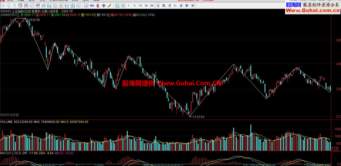Viewport: 341px width, 166px height.
Task: Open the f(x) formula manager icon
Action: click(73, 5)
